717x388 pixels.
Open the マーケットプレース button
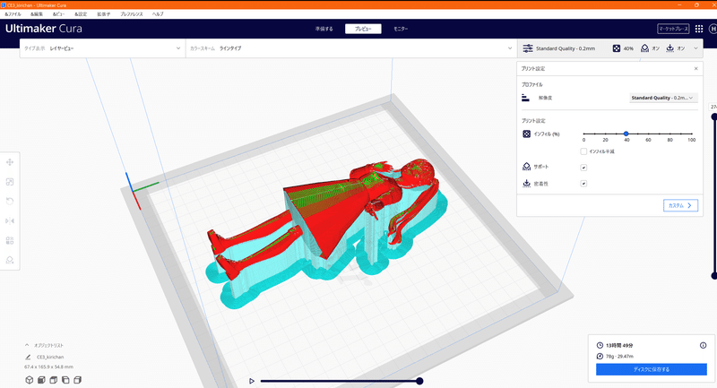(673, 29)
